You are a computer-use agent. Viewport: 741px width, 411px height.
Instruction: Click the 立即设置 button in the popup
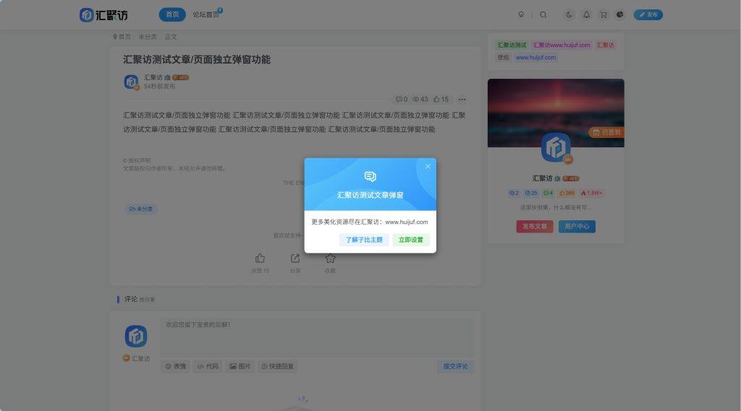tap(411, 240)
